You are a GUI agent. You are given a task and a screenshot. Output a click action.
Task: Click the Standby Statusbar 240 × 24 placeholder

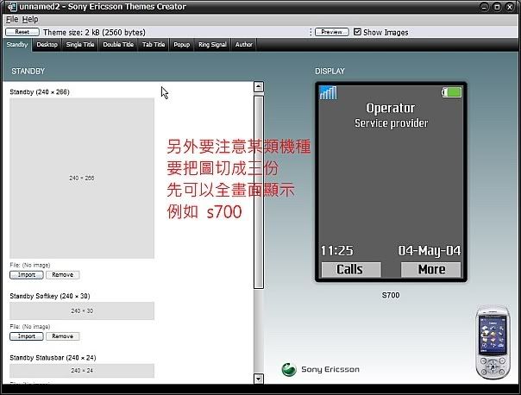coord(82,370)
